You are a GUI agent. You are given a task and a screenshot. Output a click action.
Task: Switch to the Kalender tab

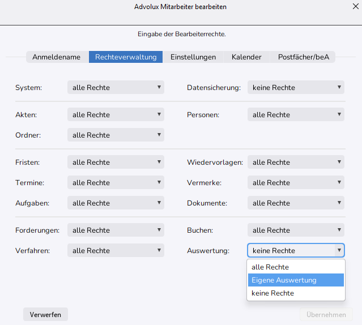click(x=246, y=57)
